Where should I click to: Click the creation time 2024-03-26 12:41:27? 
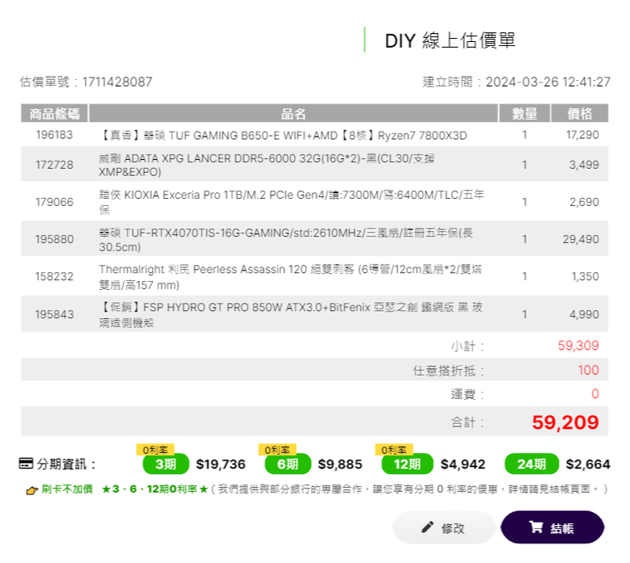click(548, 82)
